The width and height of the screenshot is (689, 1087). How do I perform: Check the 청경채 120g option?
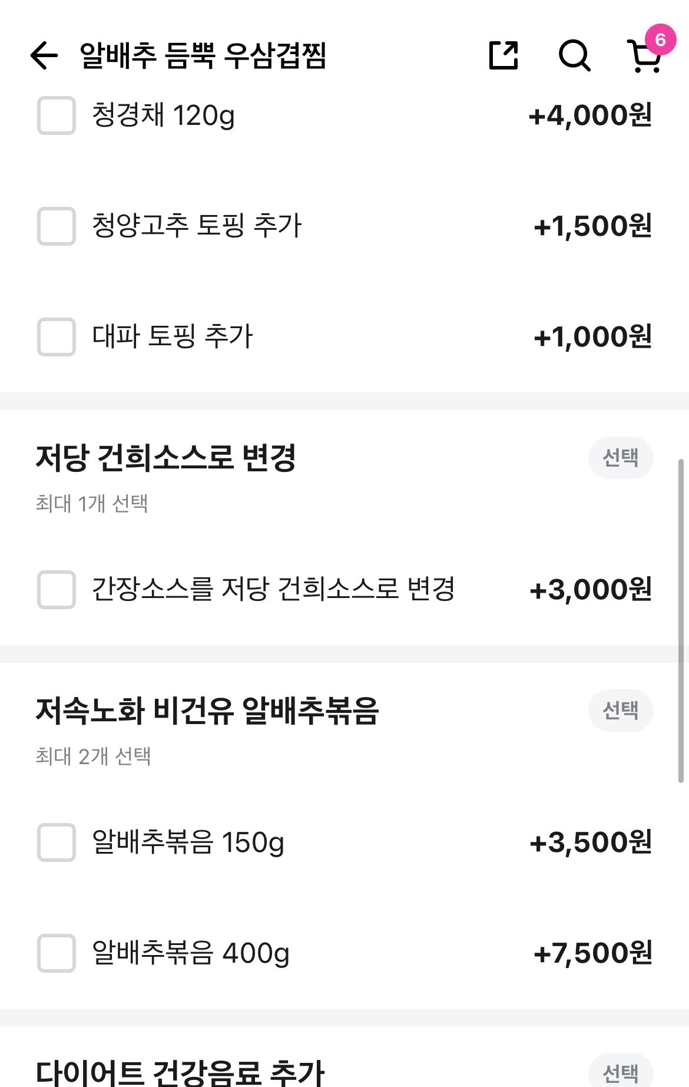(x=57, y=115)
